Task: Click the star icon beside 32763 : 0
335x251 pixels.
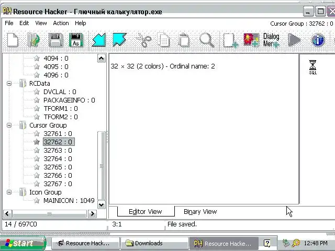Action: [37, 150]
